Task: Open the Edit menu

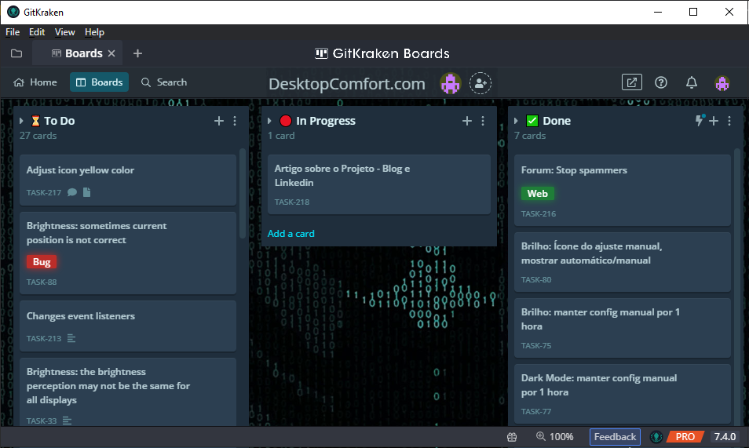Action: pyautogui.click(x=37, y=32)
